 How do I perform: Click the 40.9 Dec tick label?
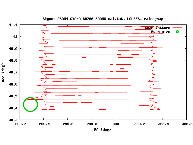[x=13, y=49]
